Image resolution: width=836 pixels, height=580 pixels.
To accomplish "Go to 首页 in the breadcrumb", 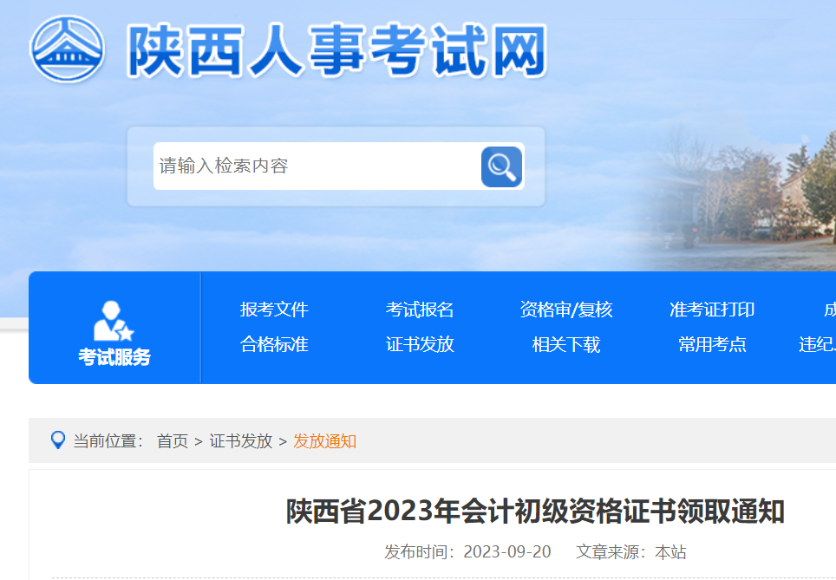I will tap(173, 441).
